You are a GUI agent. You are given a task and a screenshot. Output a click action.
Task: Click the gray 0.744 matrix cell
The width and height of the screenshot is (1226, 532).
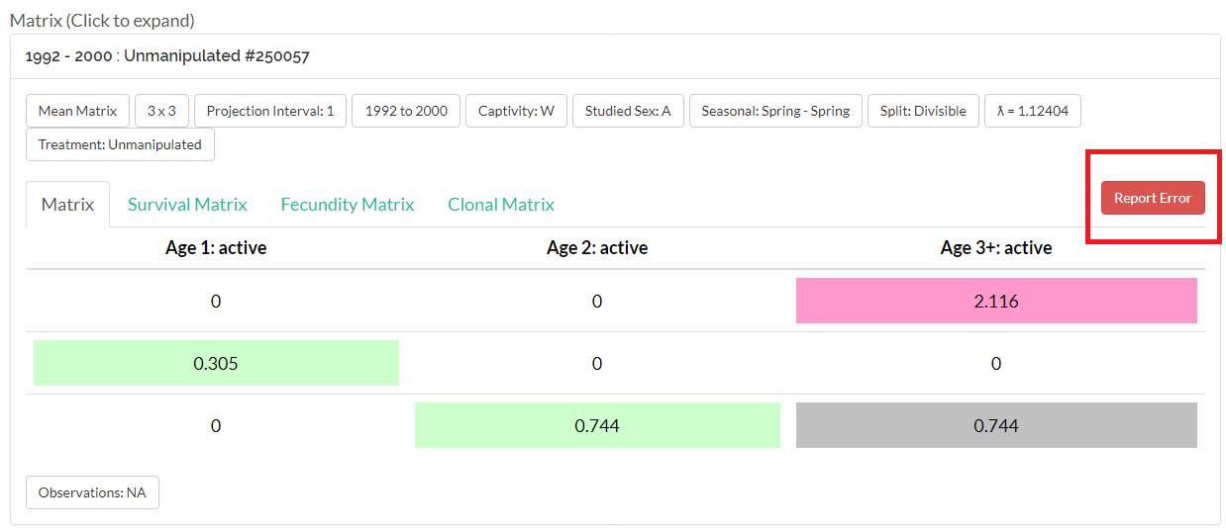coord(995,425)
